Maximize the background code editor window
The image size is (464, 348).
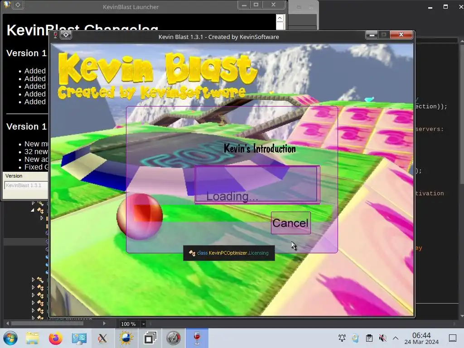pos(446,6)
